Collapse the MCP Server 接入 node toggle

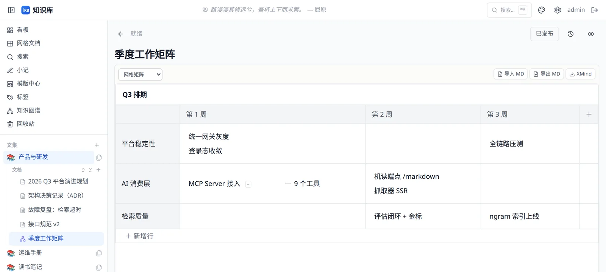(x=248, y=184)
